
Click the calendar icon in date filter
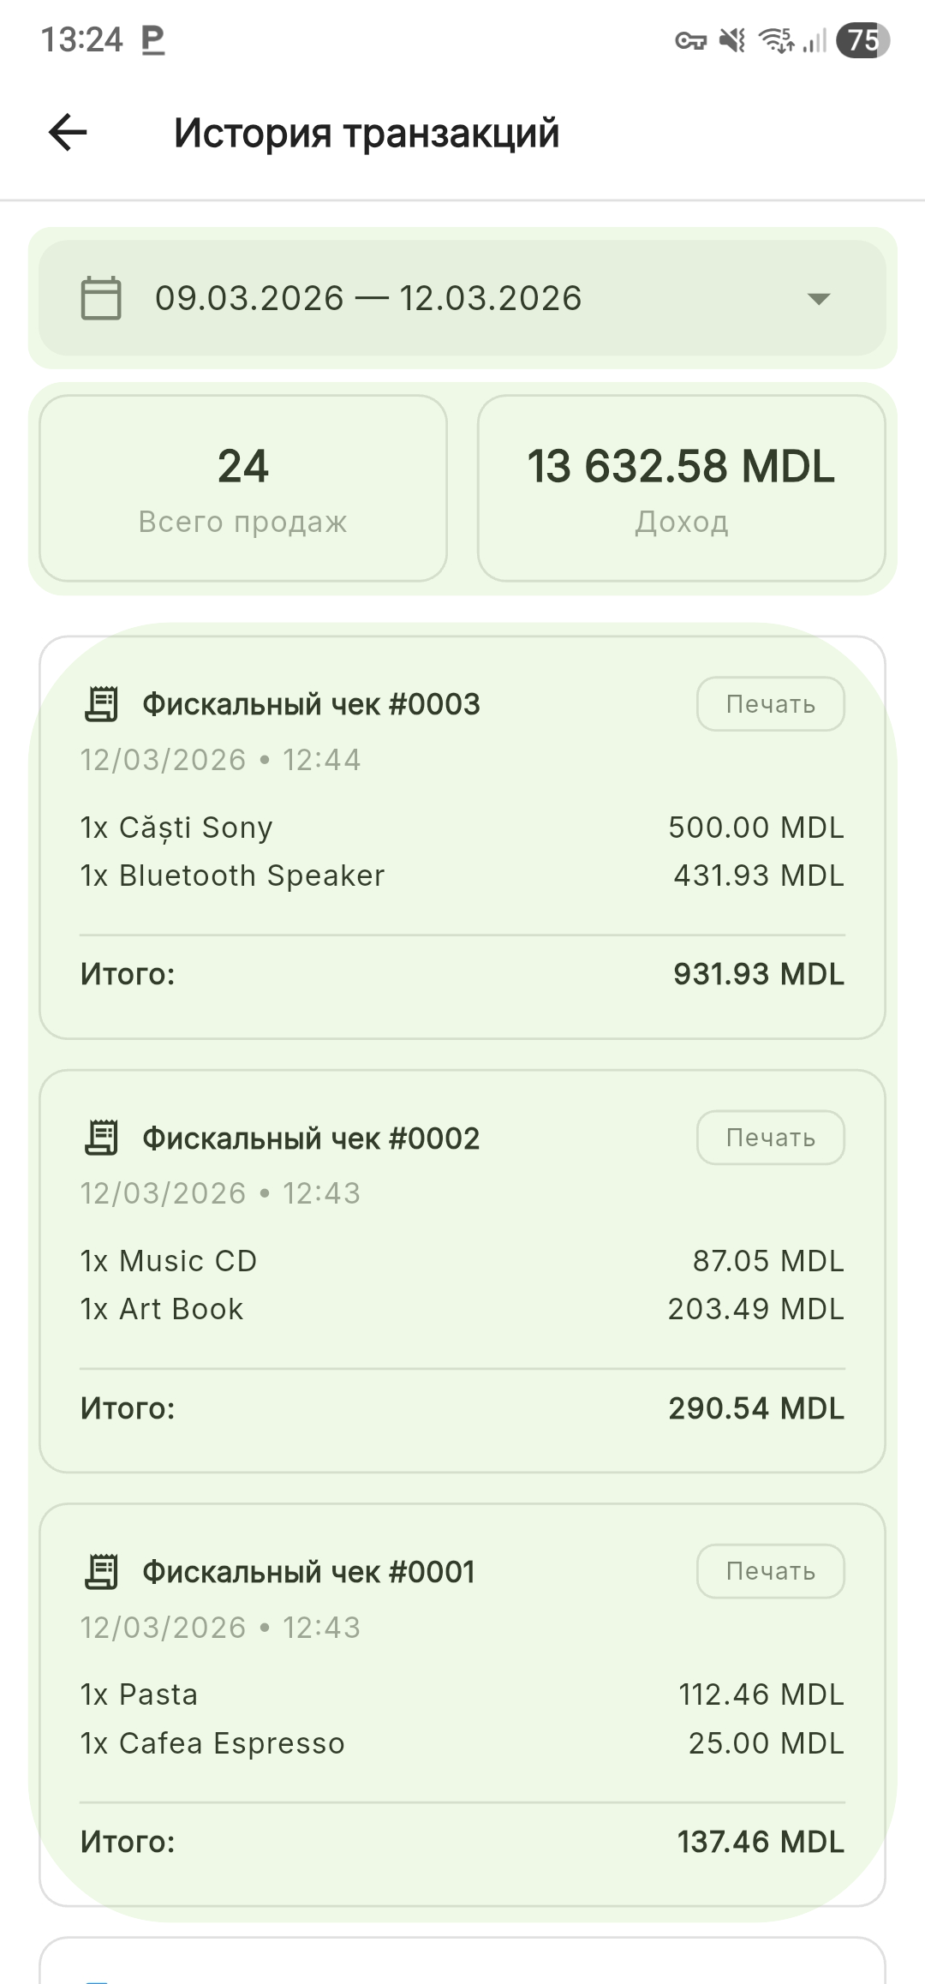tap(101, 298)
